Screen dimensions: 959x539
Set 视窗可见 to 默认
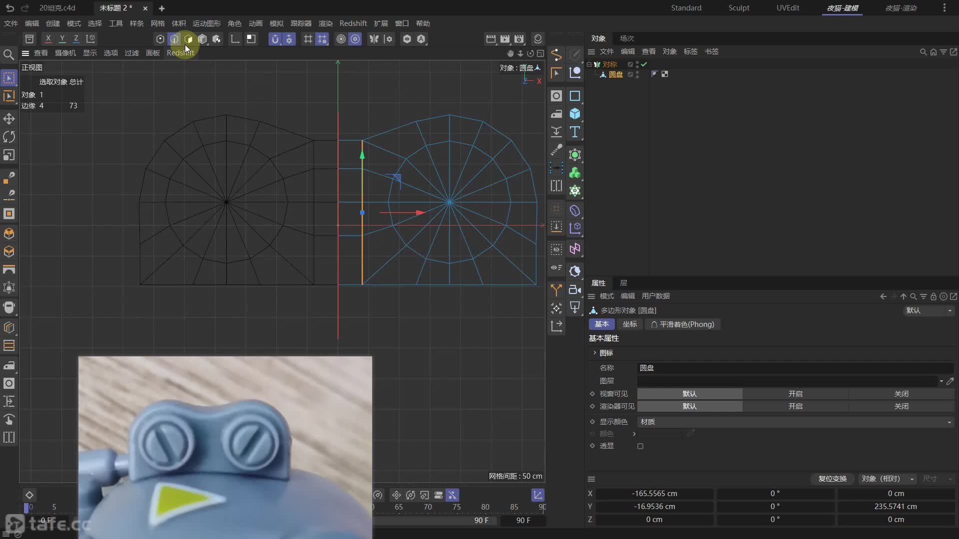click(x=689, y=394)
